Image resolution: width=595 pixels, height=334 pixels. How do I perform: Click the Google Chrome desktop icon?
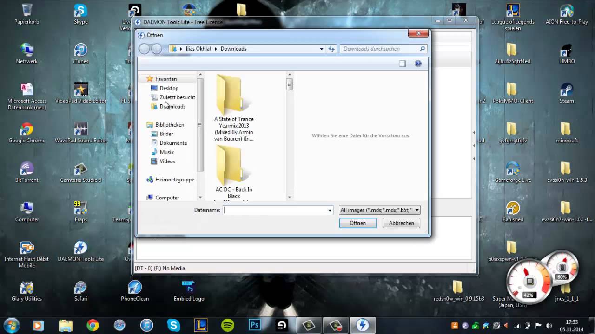click(26, 133)
